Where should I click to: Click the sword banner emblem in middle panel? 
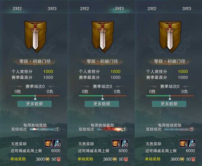click(103, 37)
